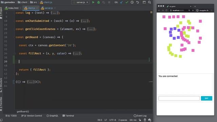Screen dimensions: 217x122
Task: Open the LF line separator selector
Action: (105, 120)
